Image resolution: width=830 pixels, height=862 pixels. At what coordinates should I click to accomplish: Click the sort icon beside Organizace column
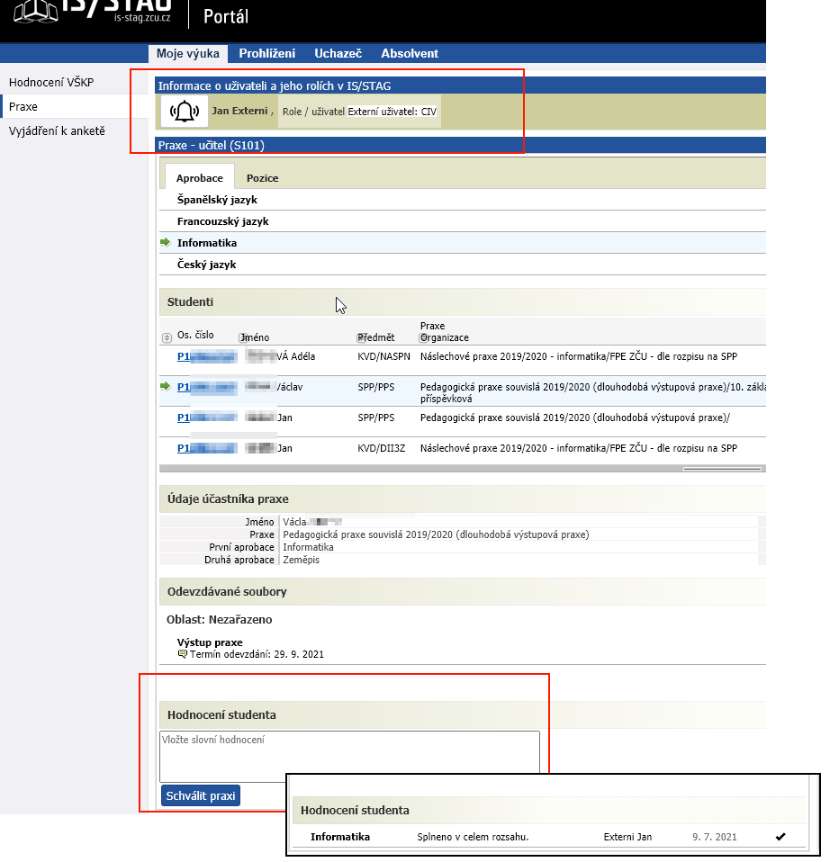coord(423,337)
